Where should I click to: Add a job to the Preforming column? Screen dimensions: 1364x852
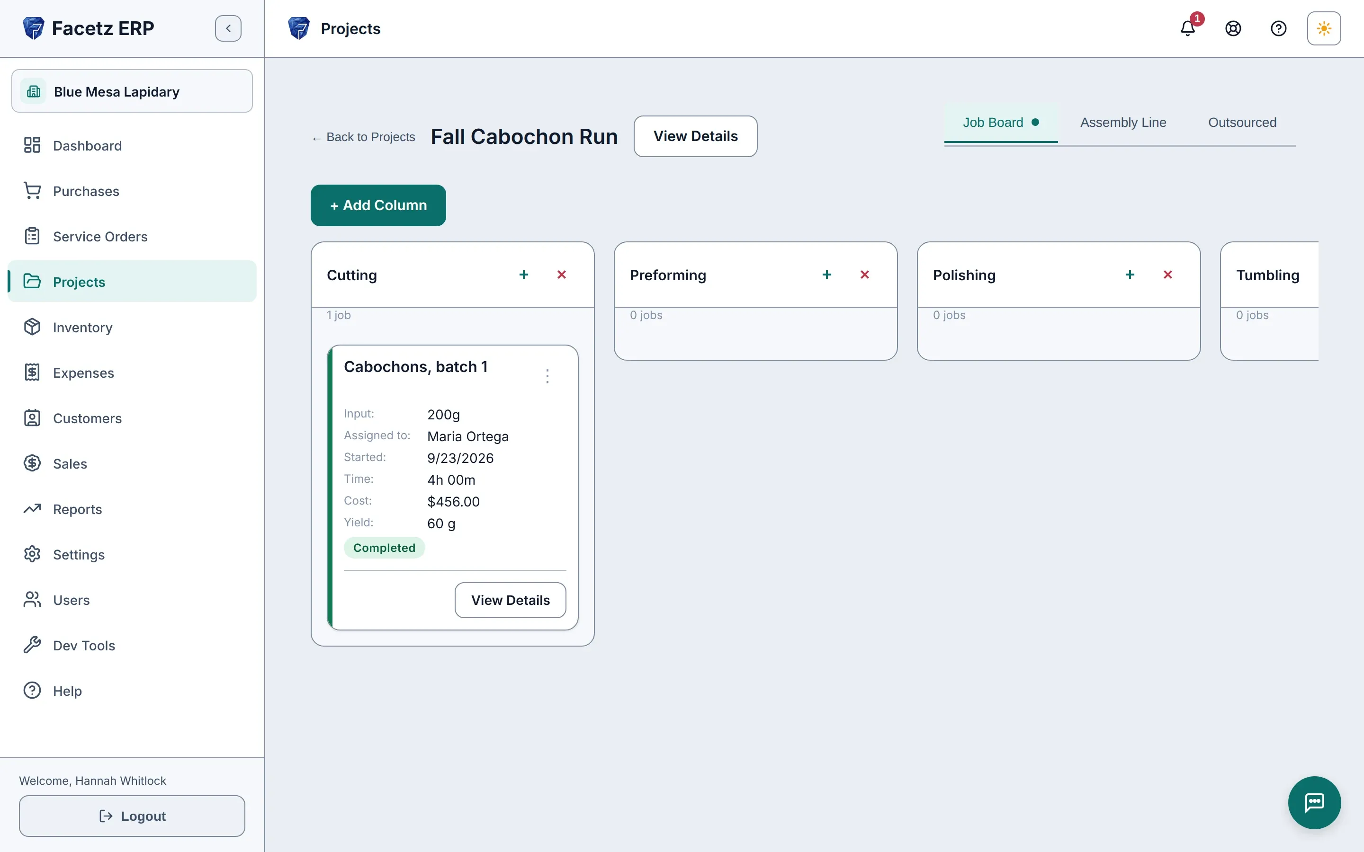click(x=827, y=275)
